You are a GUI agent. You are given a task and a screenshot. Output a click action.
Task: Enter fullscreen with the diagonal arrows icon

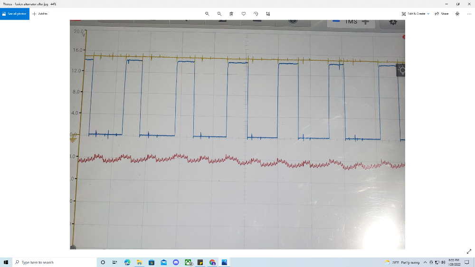pos(469,251)
